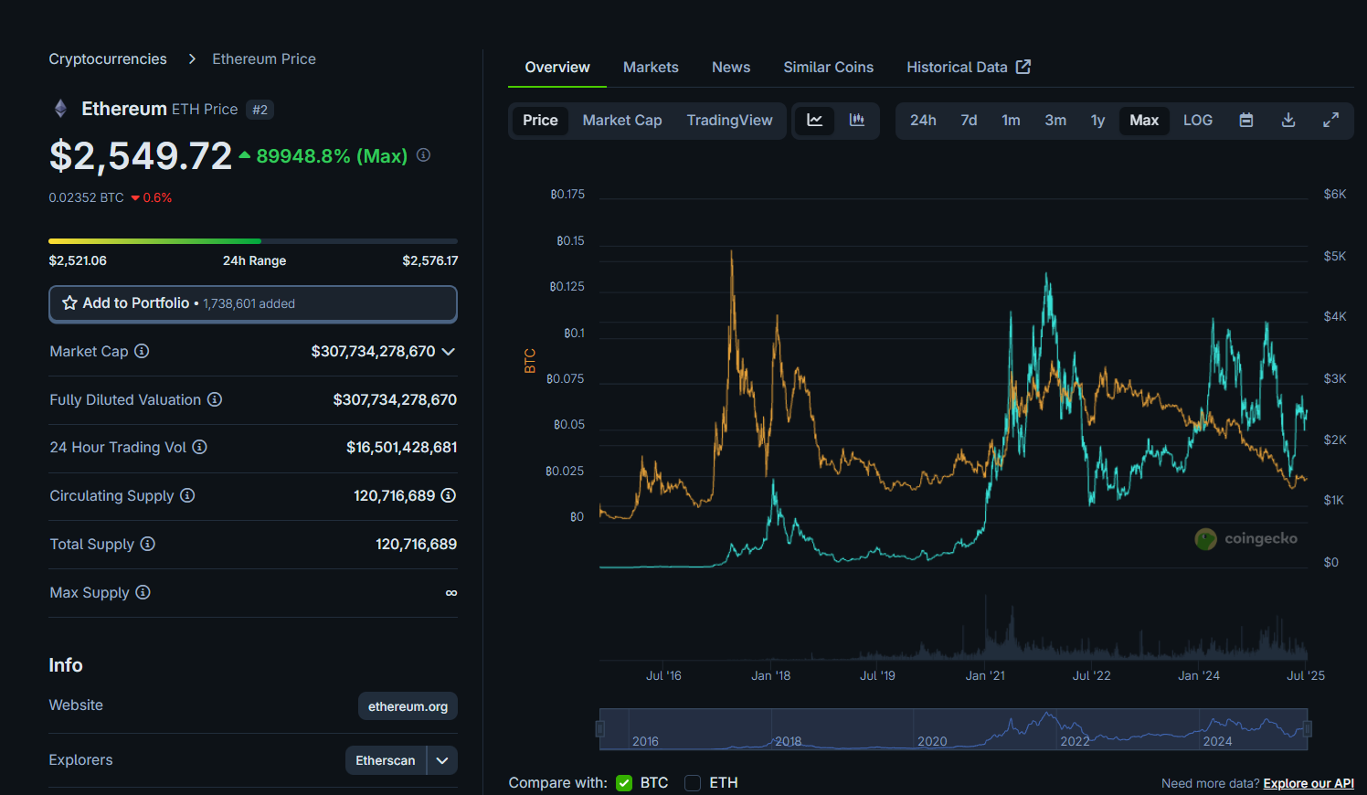The image size is (1367, 795).
Task: Switch to candlestick chart icon
Action: tap(857, 121)
